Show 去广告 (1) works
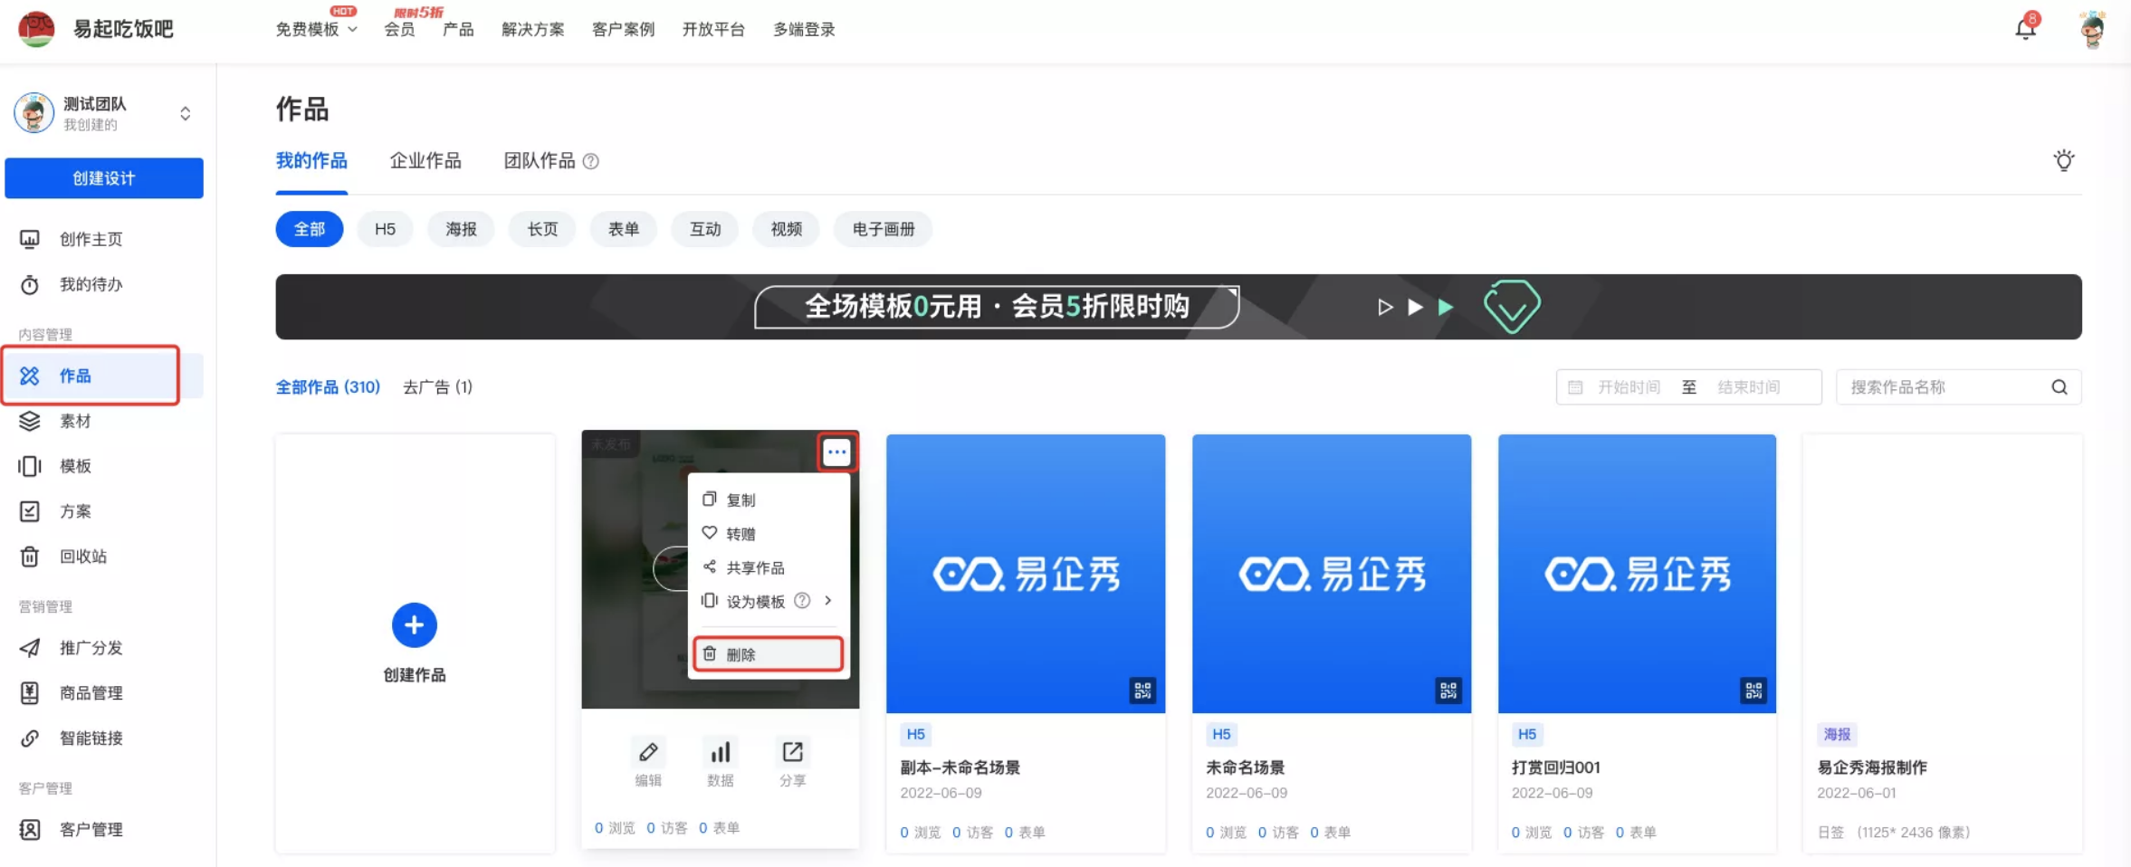This screenshot has width=2131, height=867. 437,387
